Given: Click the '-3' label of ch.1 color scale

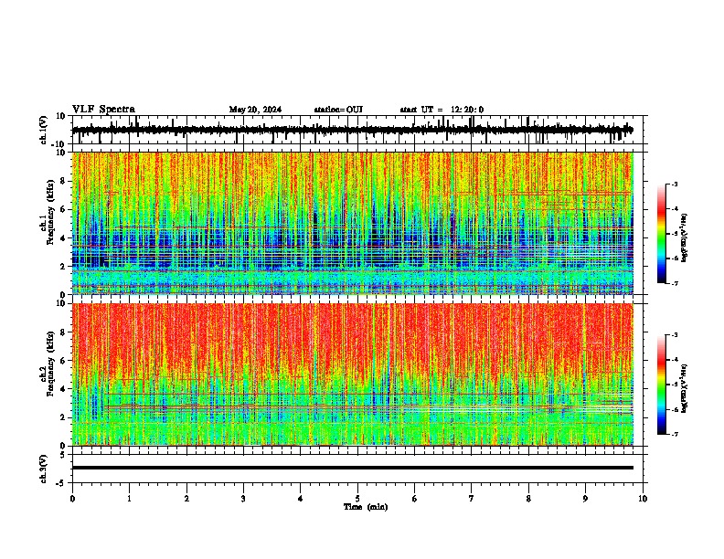Looking at the screenshot, I should pos(674,185).
